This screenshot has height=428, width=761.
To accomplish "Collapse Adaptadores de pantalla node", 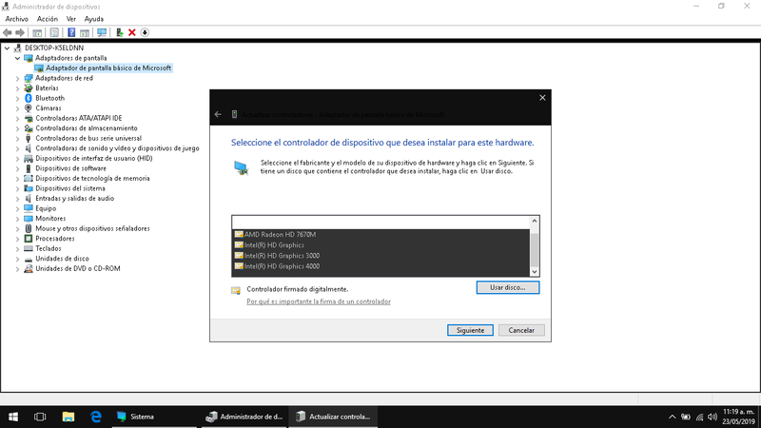I will click(17, 58).
